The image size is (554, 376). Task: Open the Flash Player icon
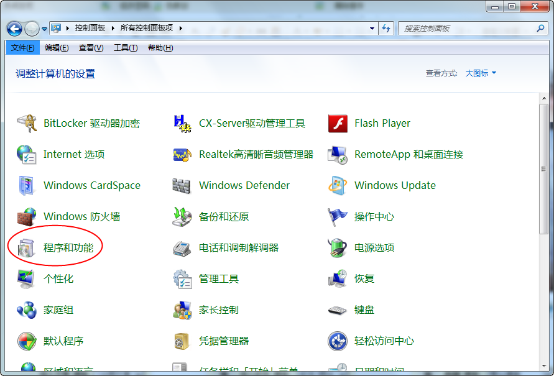click(x=338, y=123)
